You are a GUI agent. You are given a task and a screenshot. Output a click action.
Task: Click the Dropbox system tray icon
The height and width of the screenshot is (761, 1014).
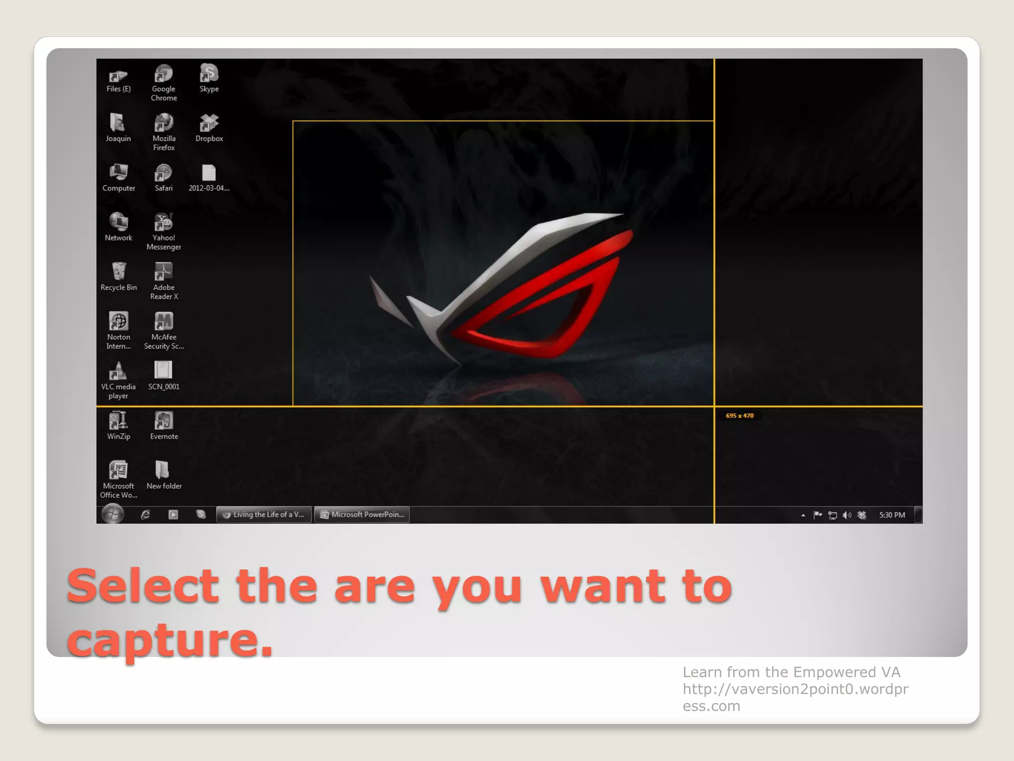coord(862,515)
